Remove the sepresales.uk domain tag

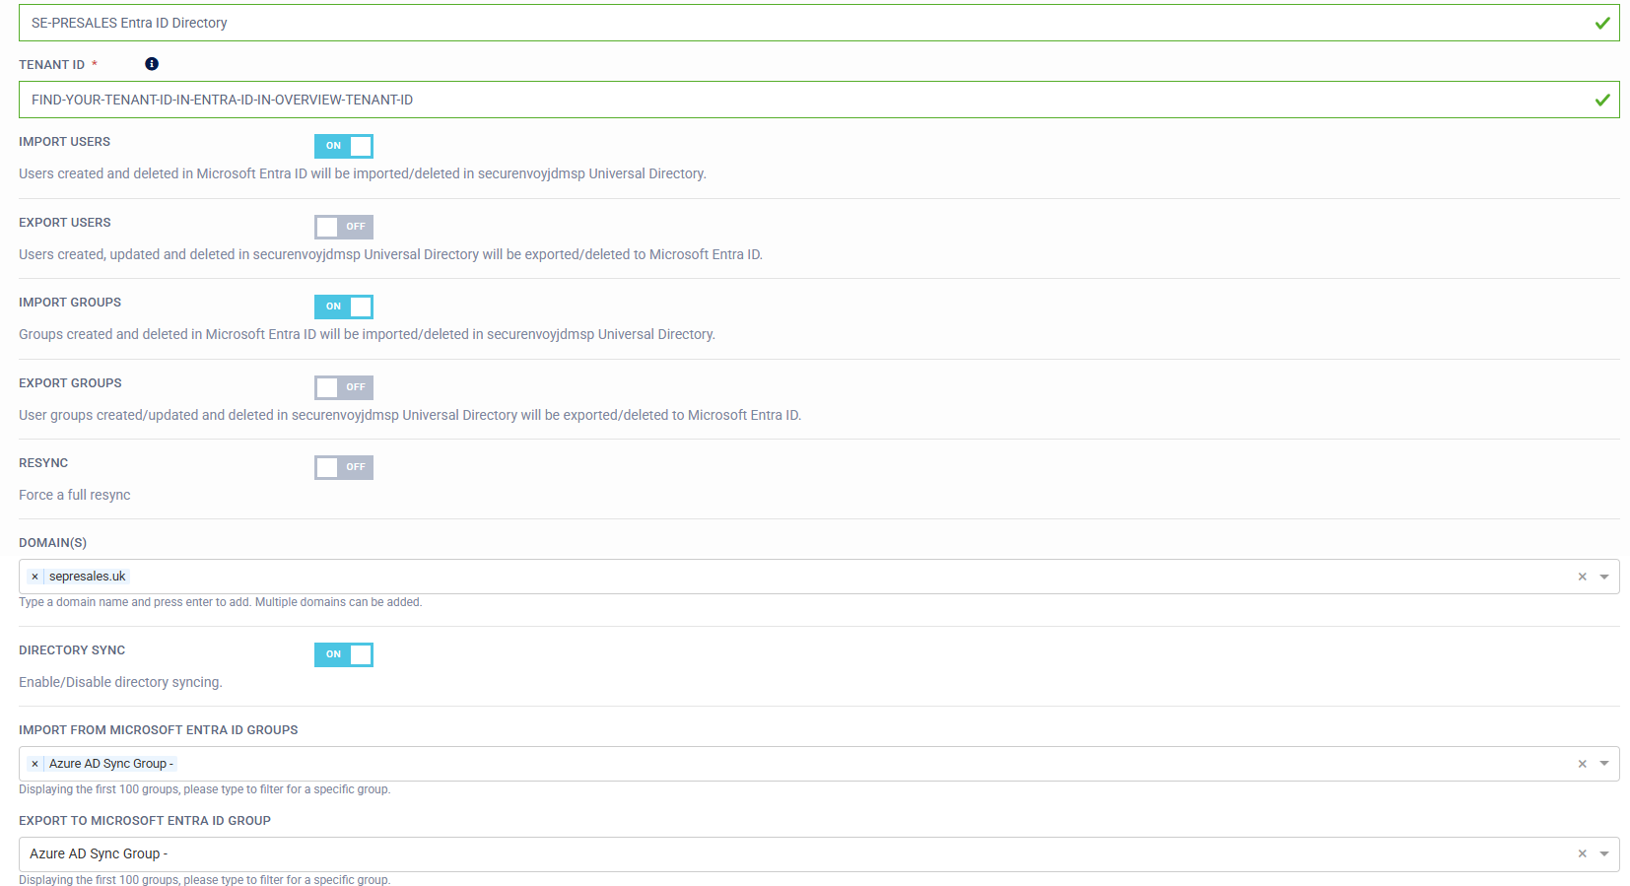34,577
